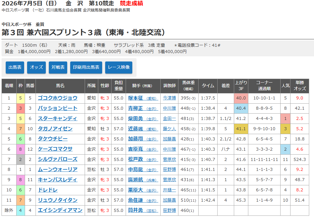Select corner order 11-11-11-11
This screenshot has width=314, height=220.
point(264,159)
